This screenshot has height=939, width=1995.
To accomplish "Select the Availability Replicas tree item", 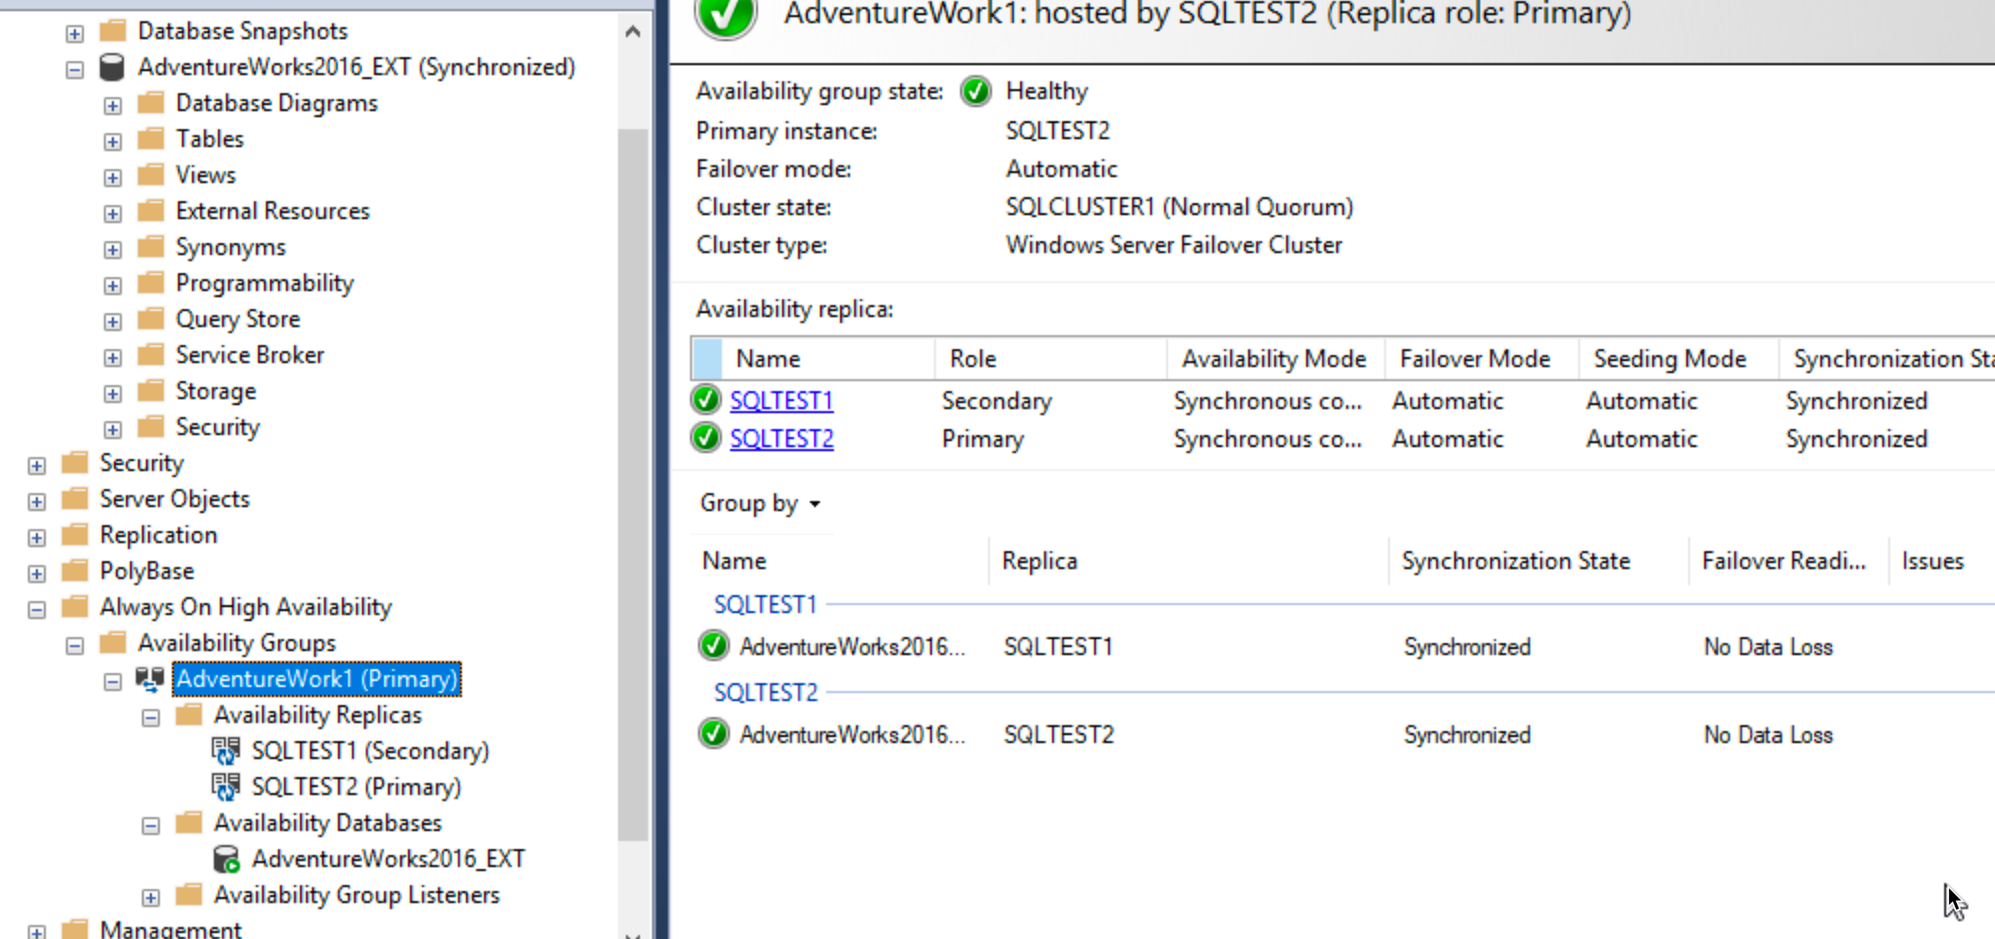I will [317, 715].
